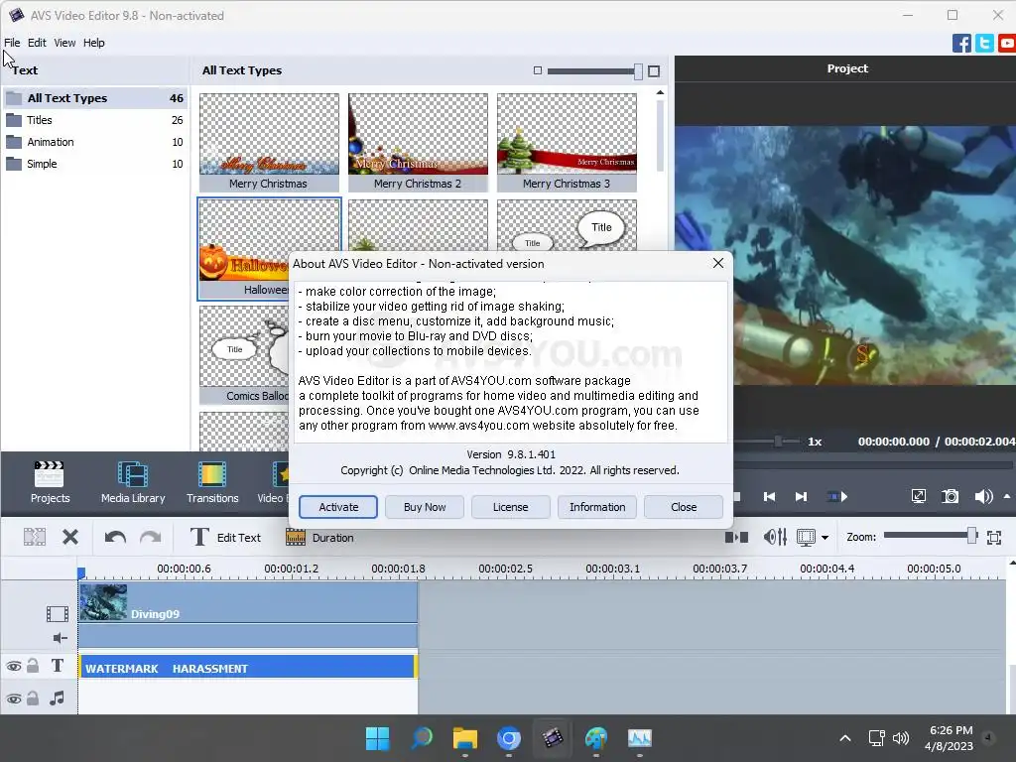Click the zoom-to-fit timeline icon
Screen dimensions: 1016x762
click(994, 537)
